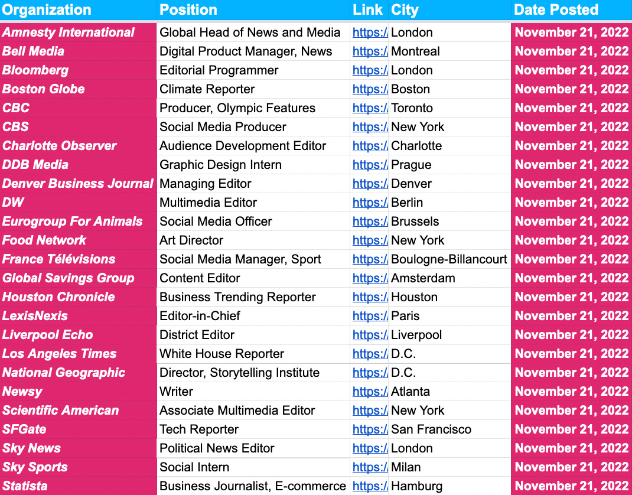
Task: Open the Scientific American job link
Action: pyautogui.click(x=370, y=411)
